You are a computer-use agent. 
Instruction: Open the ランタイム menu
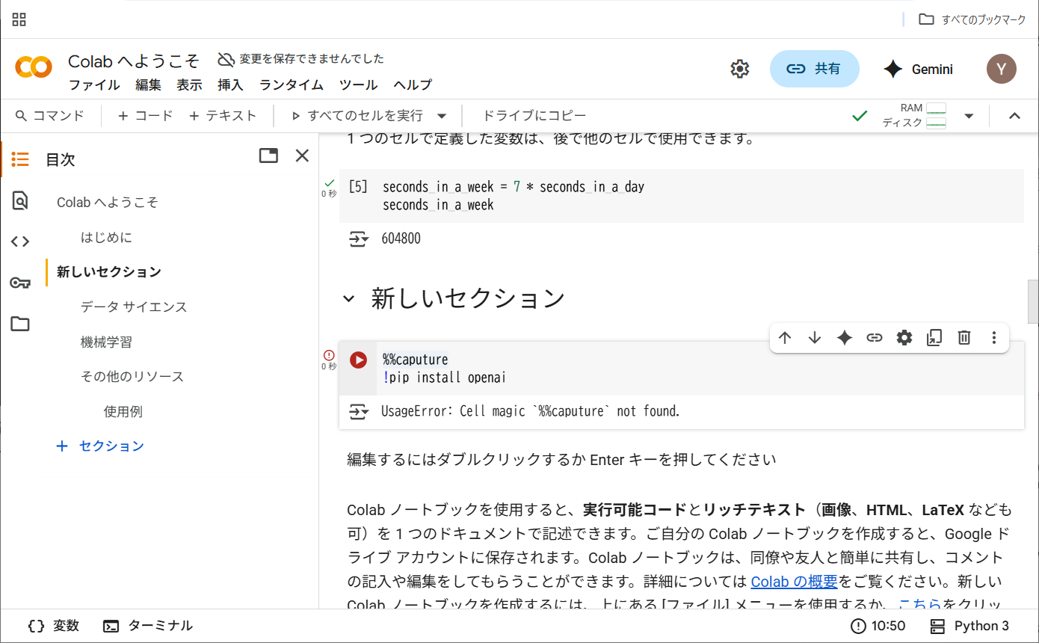click(292, 84)
